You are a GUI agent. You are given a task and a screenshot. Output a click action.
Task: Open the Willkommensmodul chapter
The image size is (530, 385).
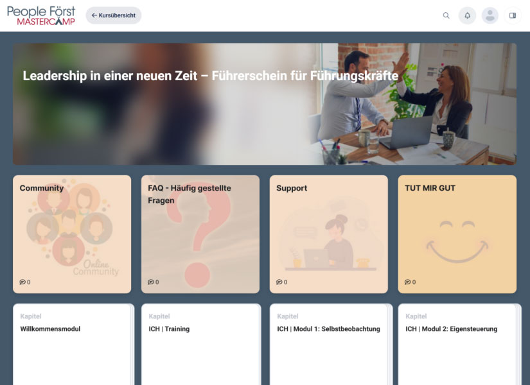pyautogui.click(x=72, y=344)
